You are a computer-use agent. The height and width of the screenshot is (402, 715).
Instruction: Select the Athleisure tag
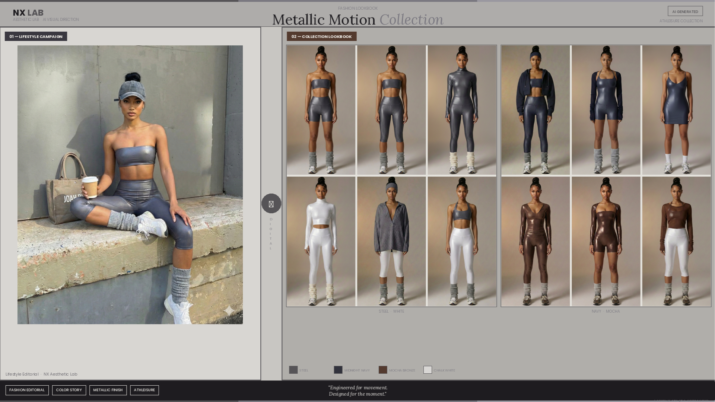tap(144, 390)
